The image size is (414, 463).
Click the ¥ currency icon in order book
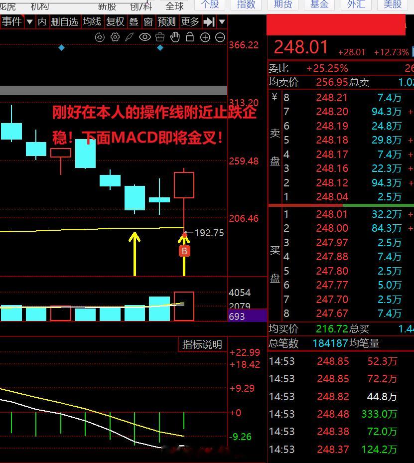275,97
